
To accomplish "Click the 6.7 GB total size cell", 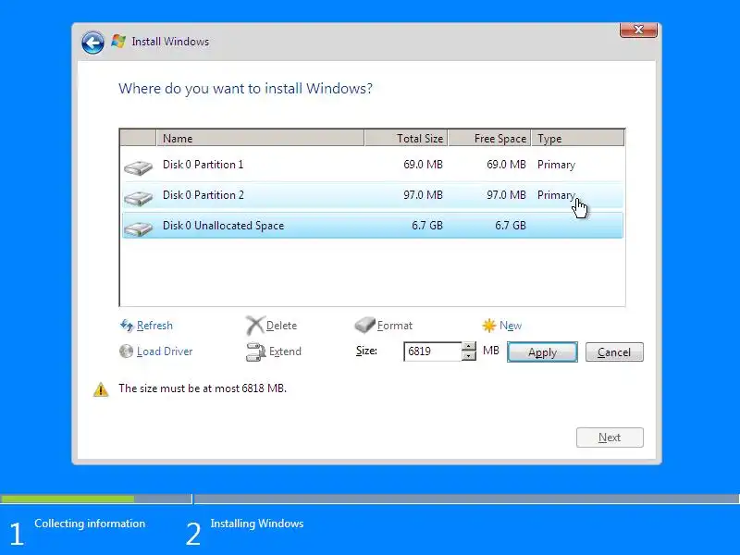I will pos(427,226).
